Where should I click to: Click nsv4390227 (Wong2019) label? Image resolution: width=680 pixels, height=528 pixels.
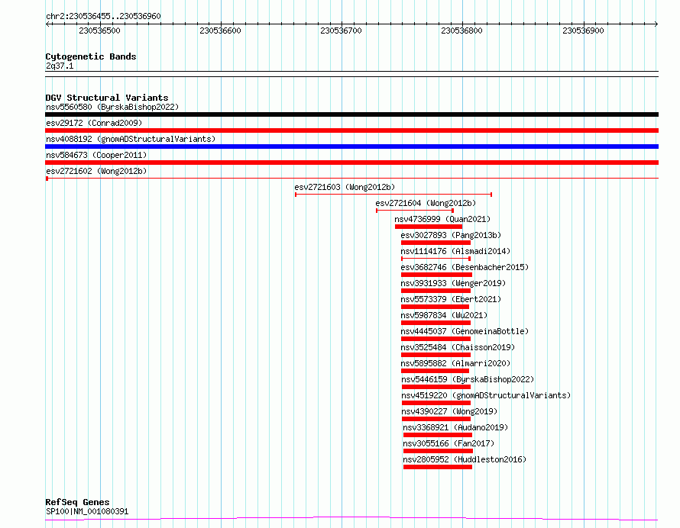click(x=450, y=411)
